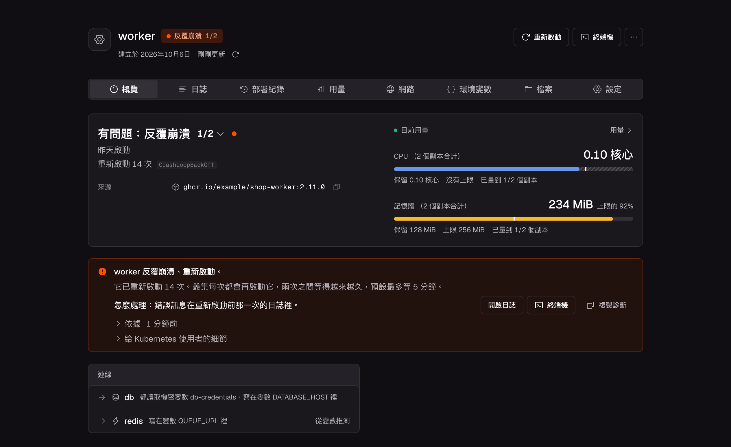Viewport: 731px width, 447px height.
Task: Click the package icon beside ghcr.io image
Action: pos(176,187)
